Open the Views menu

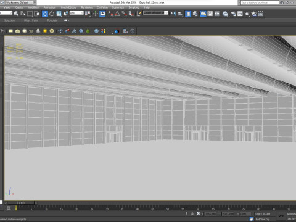click(7, 7)
